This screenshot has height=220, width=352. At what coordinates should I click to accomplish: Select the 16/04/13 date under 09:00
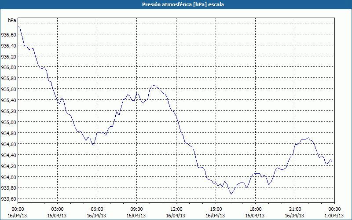tap(136, 216)
